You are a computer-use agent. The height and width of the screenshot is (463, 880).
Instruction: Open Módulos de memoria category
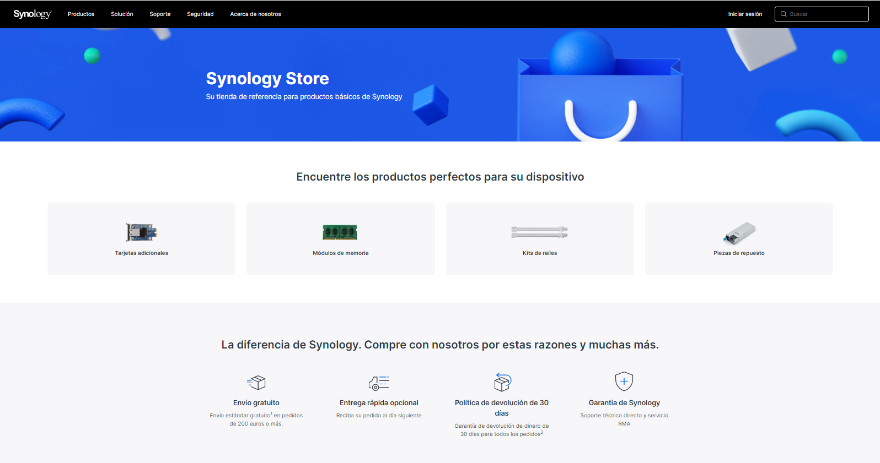[x=341, y=238]
